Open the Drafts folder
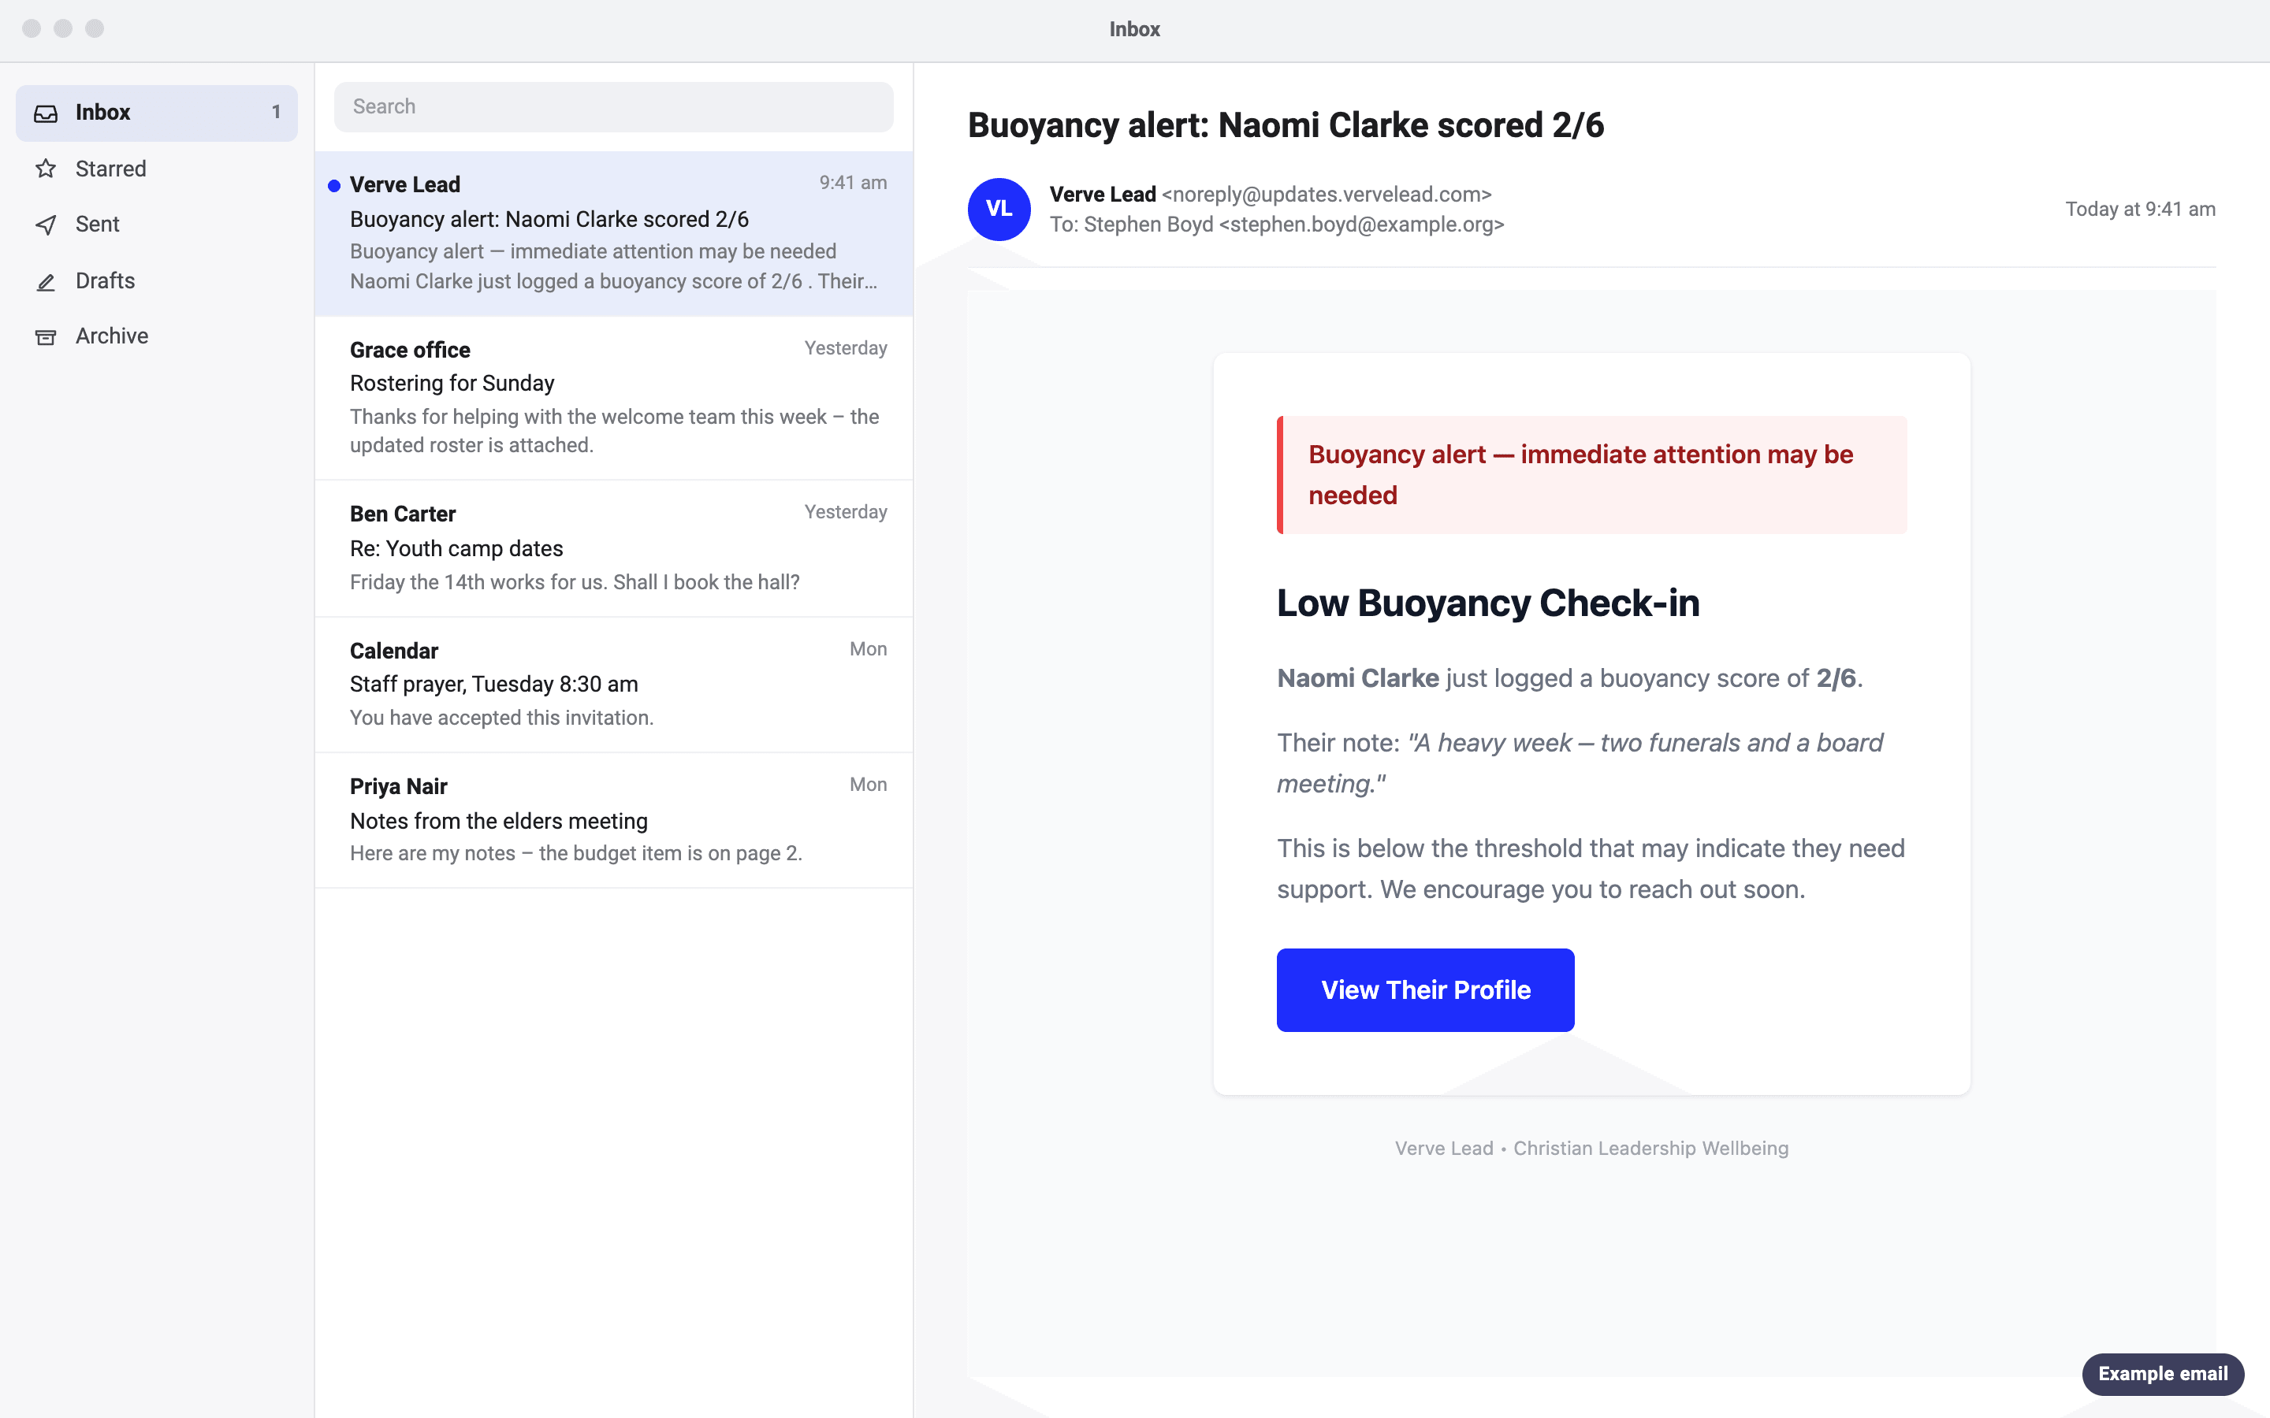Image resolution: width=2270 pixels, height=1418 pixels. (157, 281)
